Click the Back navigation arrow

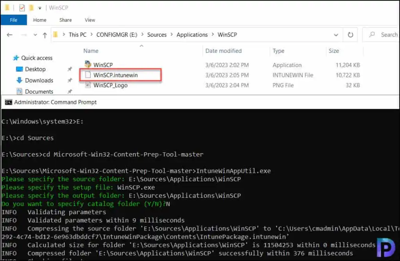pyautogui.click(x=10, y=35)
